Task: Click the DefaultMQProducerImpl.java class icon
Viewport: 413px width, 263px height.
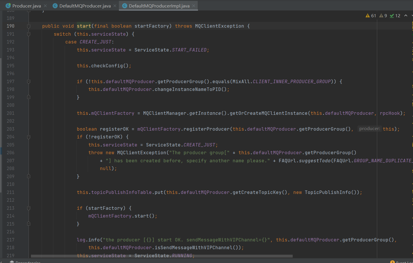Action: tap(125, 6)
